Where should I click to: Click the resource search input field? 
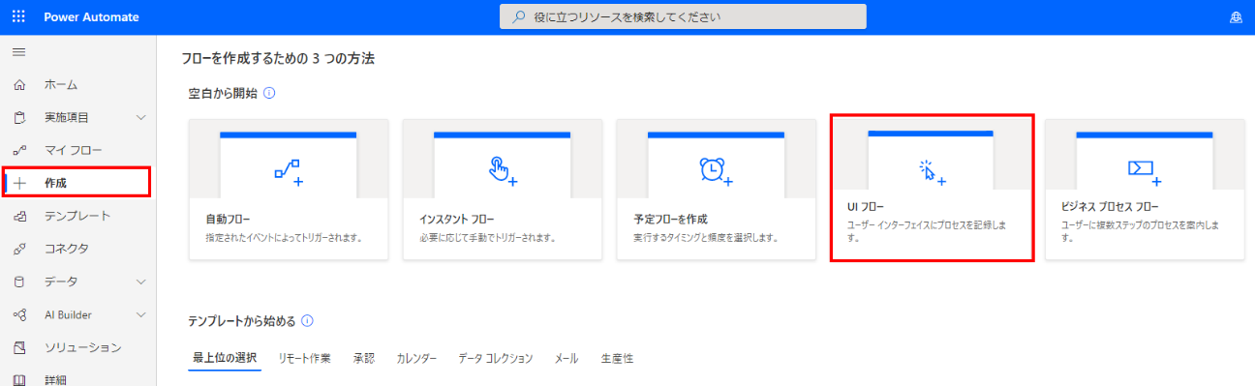coord(683,17)
